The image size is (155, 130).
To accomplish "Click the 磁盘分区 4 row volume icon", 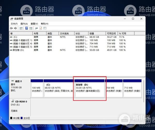I will click(x=11, y=44).
